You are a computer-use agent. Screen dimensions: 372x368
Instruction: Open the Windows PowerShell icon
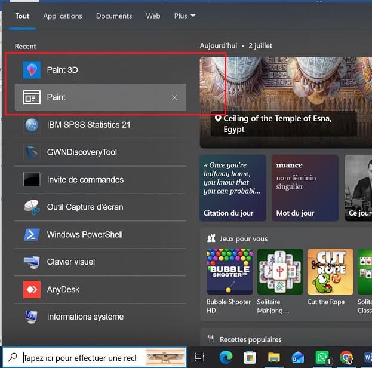32,235
